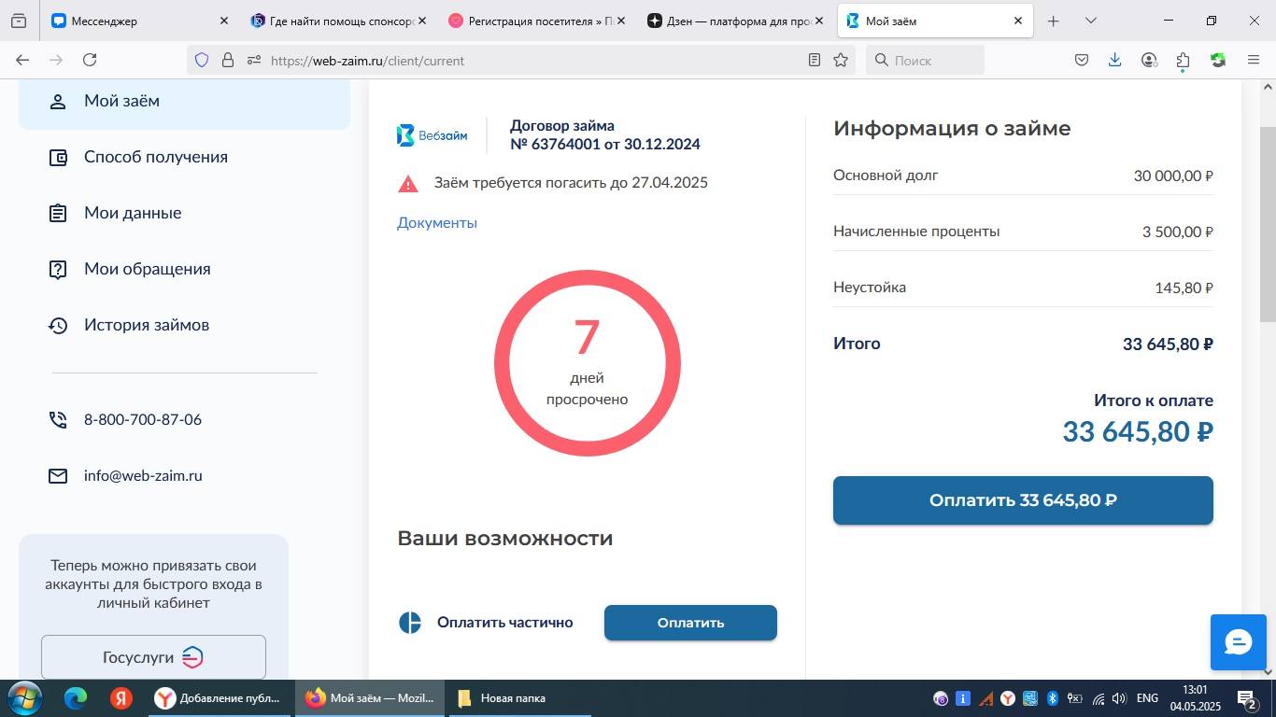
Task: Open the Документы link
Action: tap(436, 222)
